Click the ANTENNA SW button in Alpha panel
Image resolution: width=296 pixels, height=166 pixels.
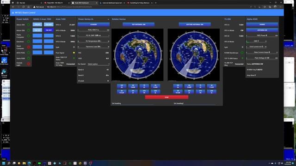pos(262,30)
